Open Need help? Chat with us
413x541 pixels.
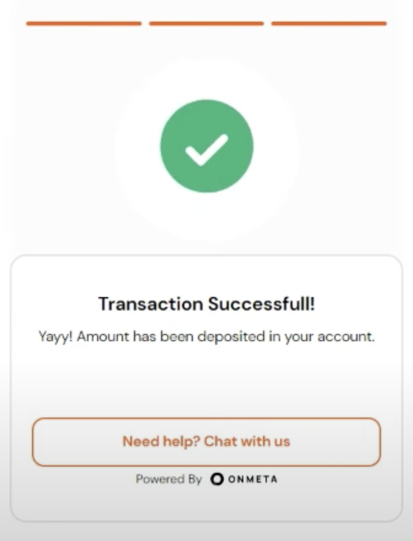click(x=206, y=442)
